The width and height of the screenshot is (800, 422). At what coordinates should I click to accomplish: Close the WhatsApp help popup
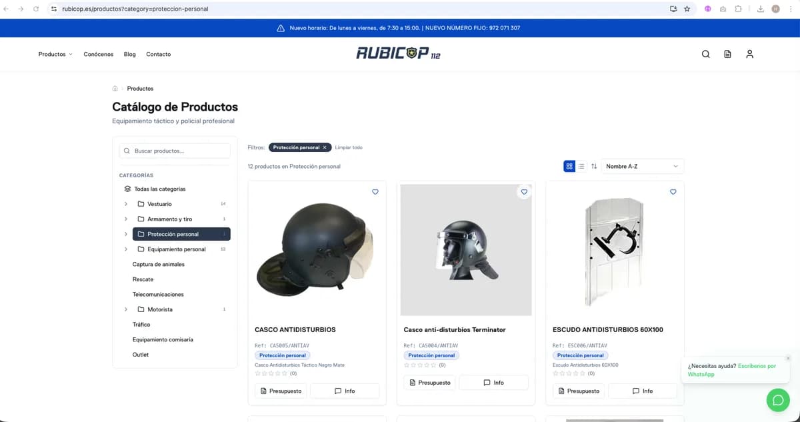coord(788,358)
